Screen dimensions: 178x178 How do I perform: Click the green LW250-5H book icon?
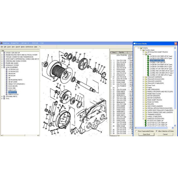148,65
